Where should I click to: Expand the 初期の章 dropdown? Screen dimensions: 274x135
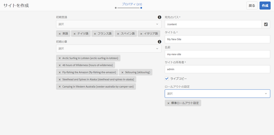[x=109, y=49]
